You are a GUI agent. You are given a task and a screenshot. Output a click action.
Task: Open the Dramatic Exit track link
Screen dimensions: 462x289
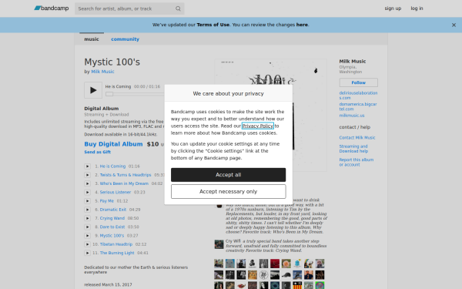113,210
